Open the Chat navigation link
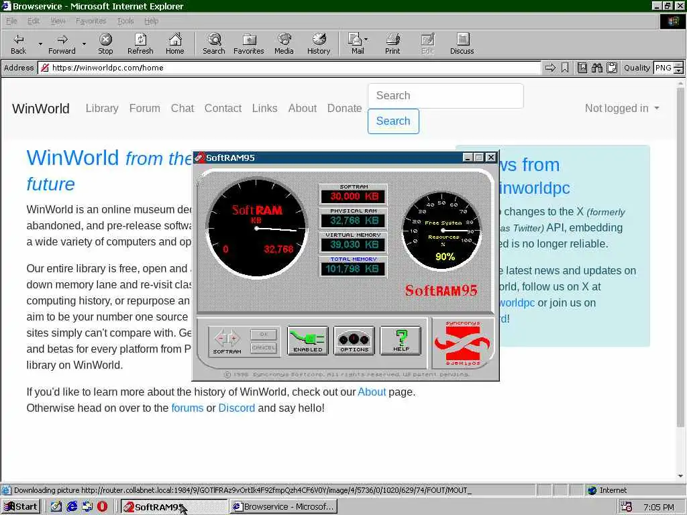The image size is (687, 515). (x=182, y=108)
